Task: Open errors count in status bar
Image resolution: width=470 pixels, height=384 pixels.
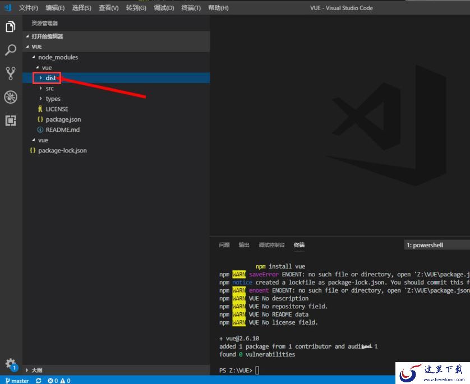Action: [x=53, y=381]
